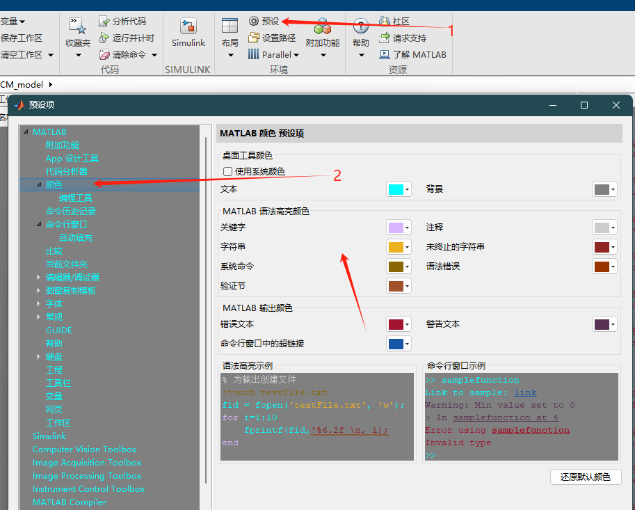Viewport: 635px width, 510px height.
Task: Select Simulink in preferences tree
Action: 49,436
